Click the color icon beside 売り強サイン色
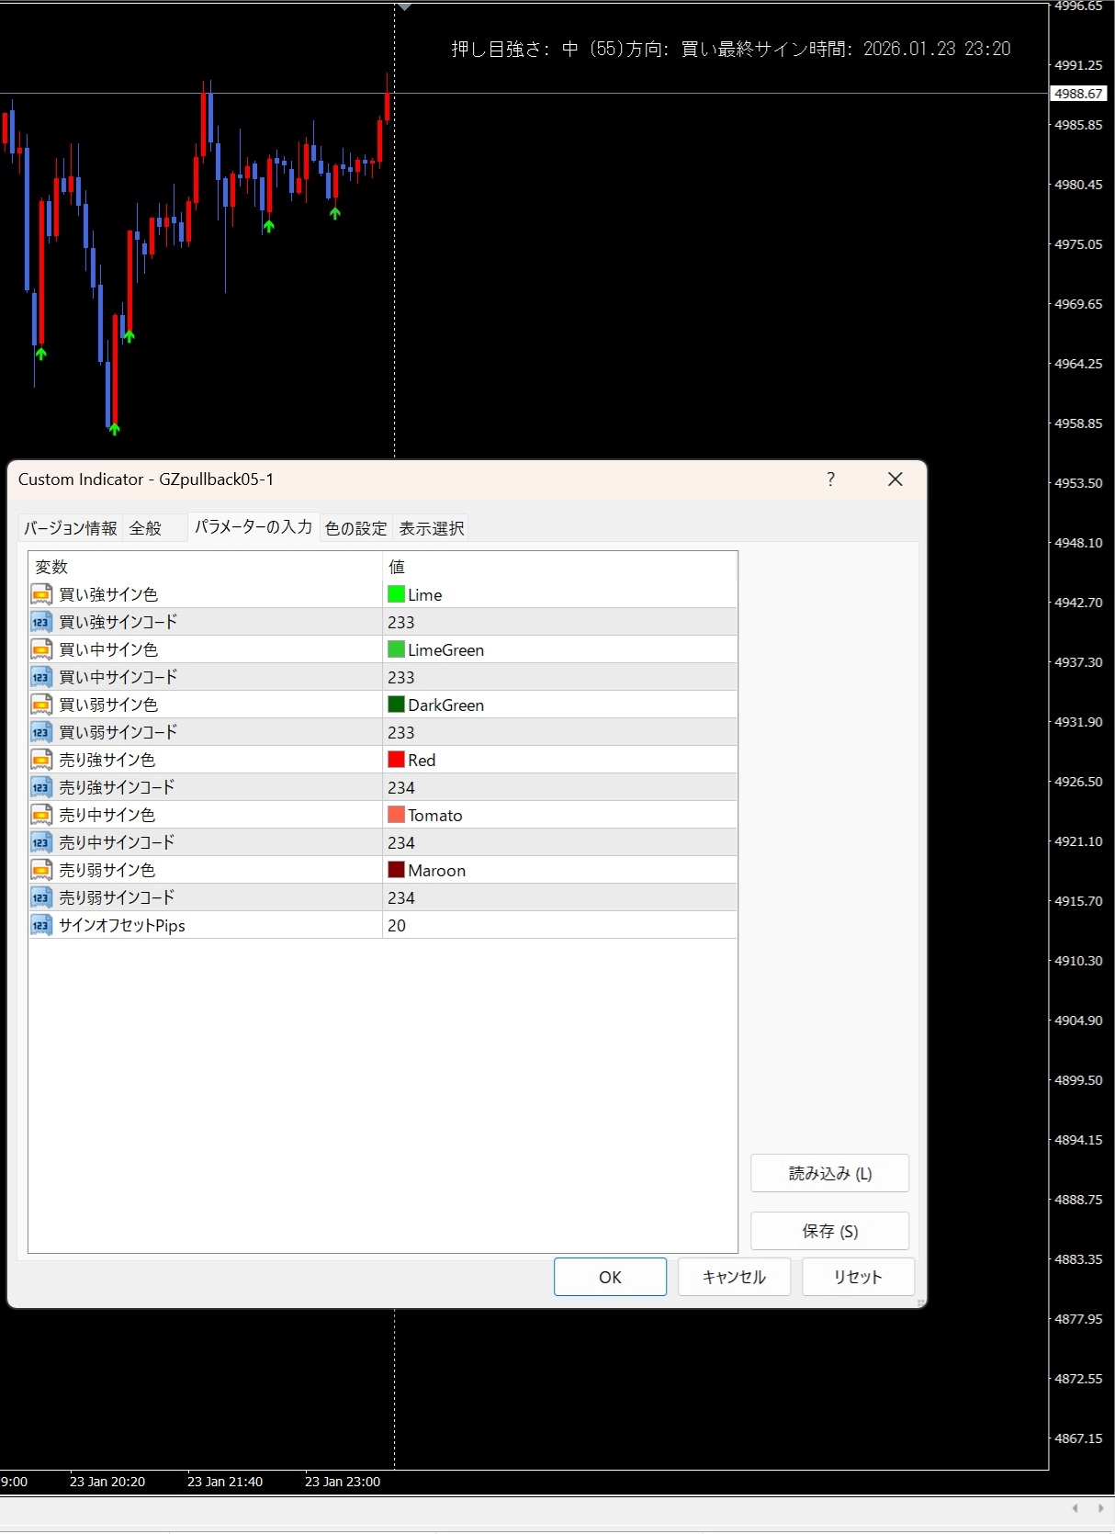 41,760
